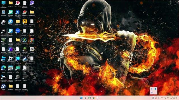
Task: Open the Zona desktop shortcut
Action: click(11, 22)
